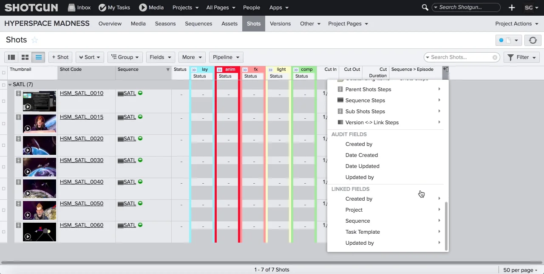Click the plus create icon in top bar
The width and height of the screenshot is (544, 274).
click(x=512, y=8)
